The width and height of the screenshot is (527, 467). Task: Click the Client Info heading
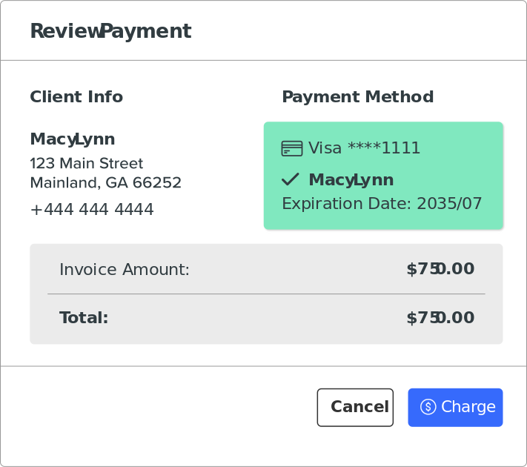pyautogui.click(x=76, y=97)
